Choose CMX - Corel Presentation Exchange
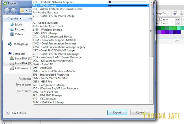 [91, 43]
